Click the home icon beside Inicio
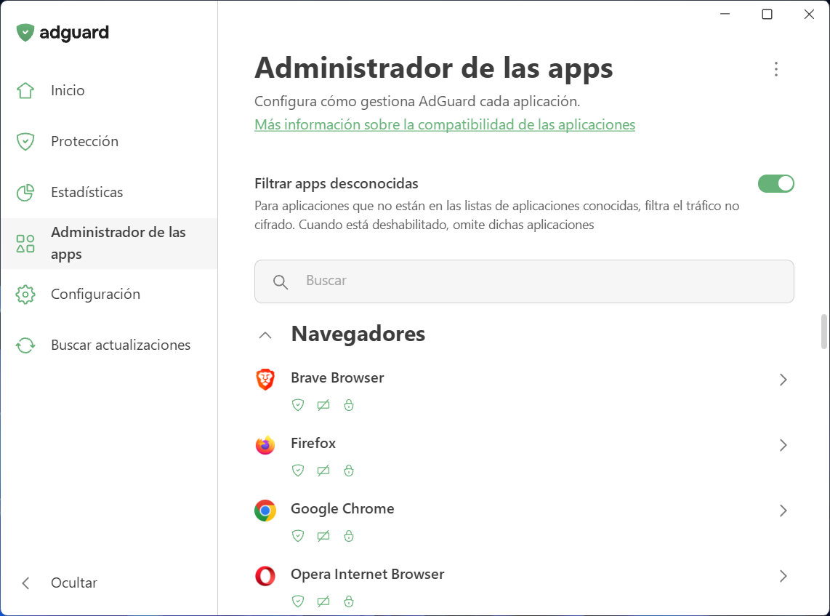Viewport: 830px width, 616px height. [x=25, y=91]
